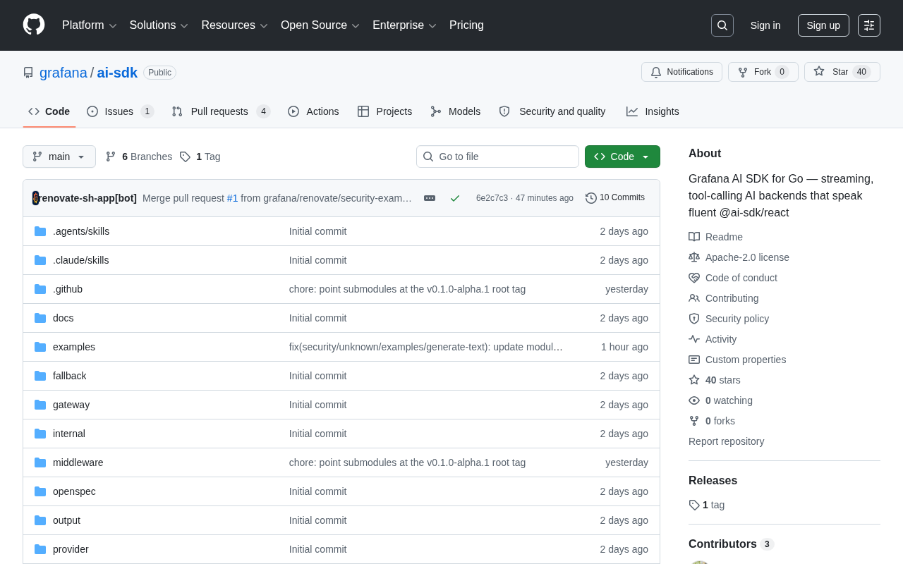Click the tag icon under Releases
The image size is (903, 564).
tap(694, 505)
